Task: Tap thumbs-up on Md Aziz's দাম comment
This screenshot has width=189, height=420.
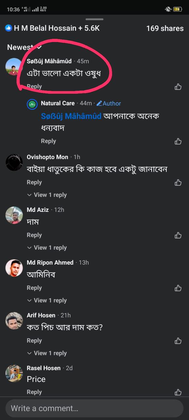Action: (178, 235)
